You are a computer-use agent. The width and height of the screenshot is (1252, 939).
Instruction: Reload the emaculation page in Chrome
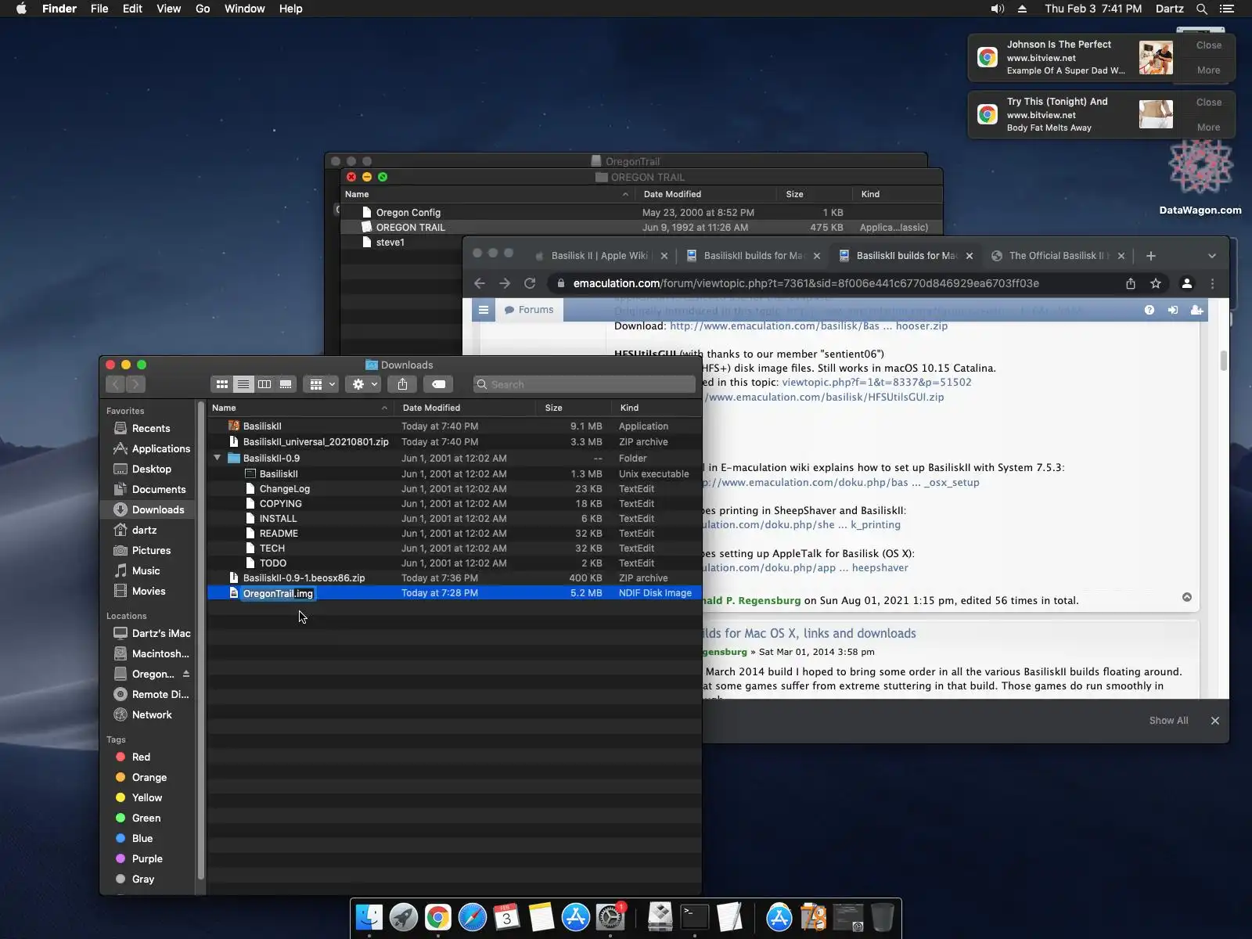coord(530,283)
